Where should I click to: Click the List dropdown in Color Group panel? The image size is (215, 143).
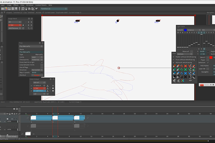39,94
